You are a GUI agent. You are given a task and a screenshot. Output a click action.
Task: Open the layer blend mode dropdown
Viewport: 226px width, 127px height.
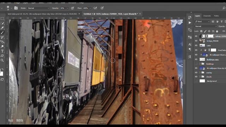point(206,26)
